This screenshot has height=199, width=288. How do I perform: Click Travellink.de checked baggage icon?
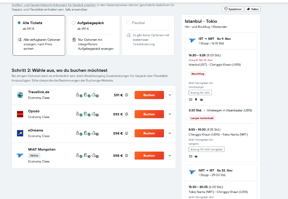click(87, 95)
